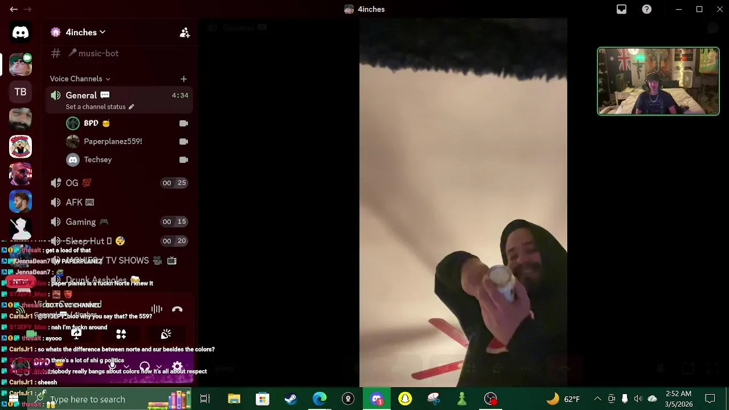Collapse the Voice Channels category
Image resolution: width=729 pixels, height=410 pixels.
(x=80, y=79)
